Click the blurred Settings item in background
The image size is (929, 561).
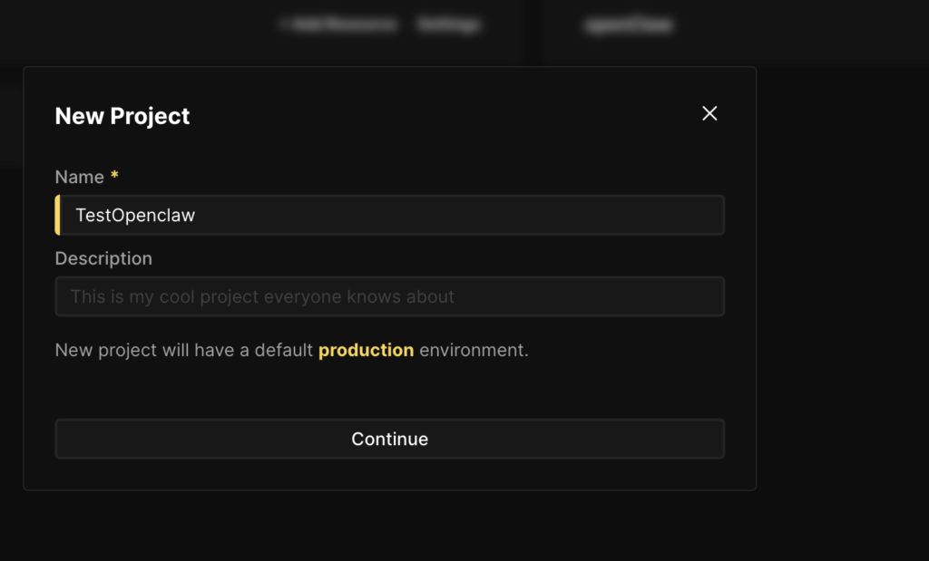click(x=448, y=25)
